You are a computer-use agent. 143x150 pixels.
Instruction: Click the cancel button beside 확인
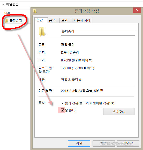pyautogui.click(x=104, y=143)
